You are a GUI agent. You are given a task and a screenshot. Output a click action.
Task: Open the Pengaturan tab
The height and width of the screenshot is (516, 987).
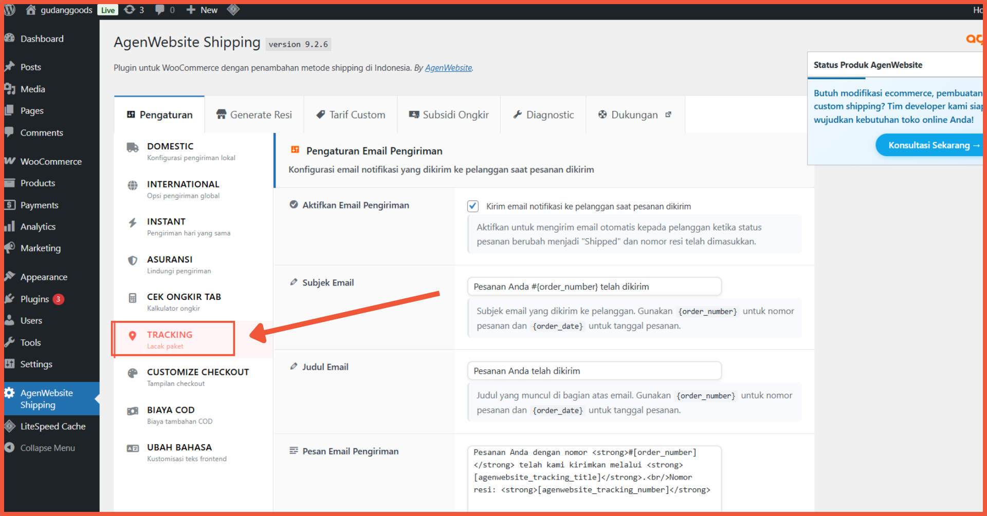point(159,114)
